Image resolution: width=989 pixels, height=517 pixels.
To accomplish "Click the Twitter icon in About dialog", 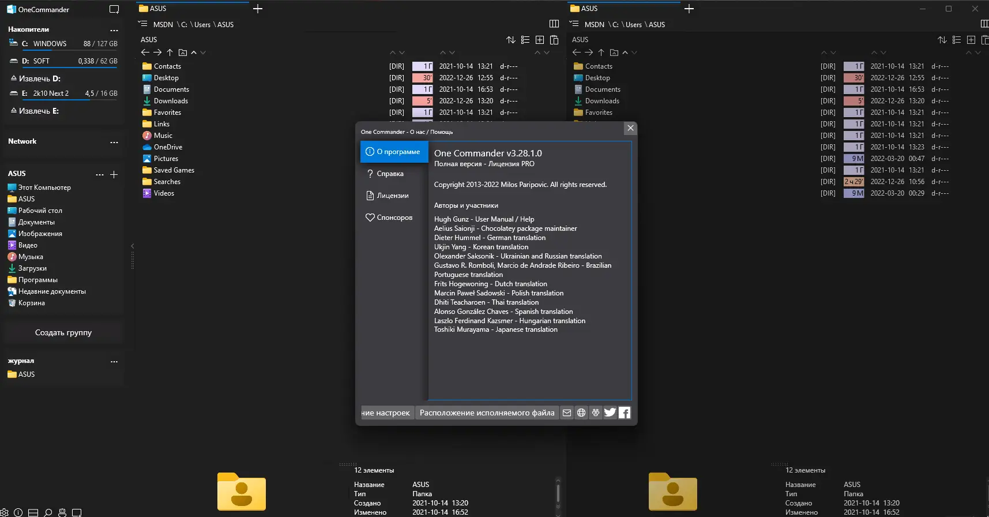I will (610, 413).
